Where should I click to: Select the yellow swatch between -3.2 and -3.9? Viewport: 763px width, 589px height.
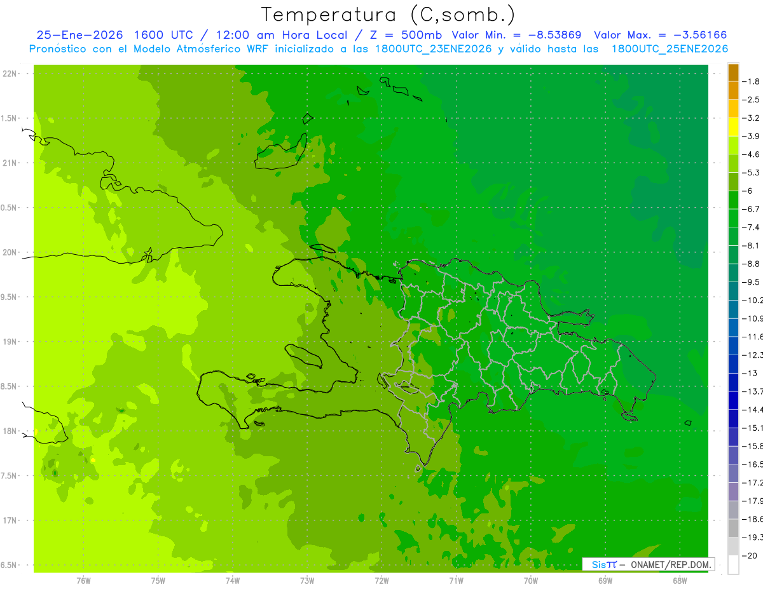tap(733, 126)
